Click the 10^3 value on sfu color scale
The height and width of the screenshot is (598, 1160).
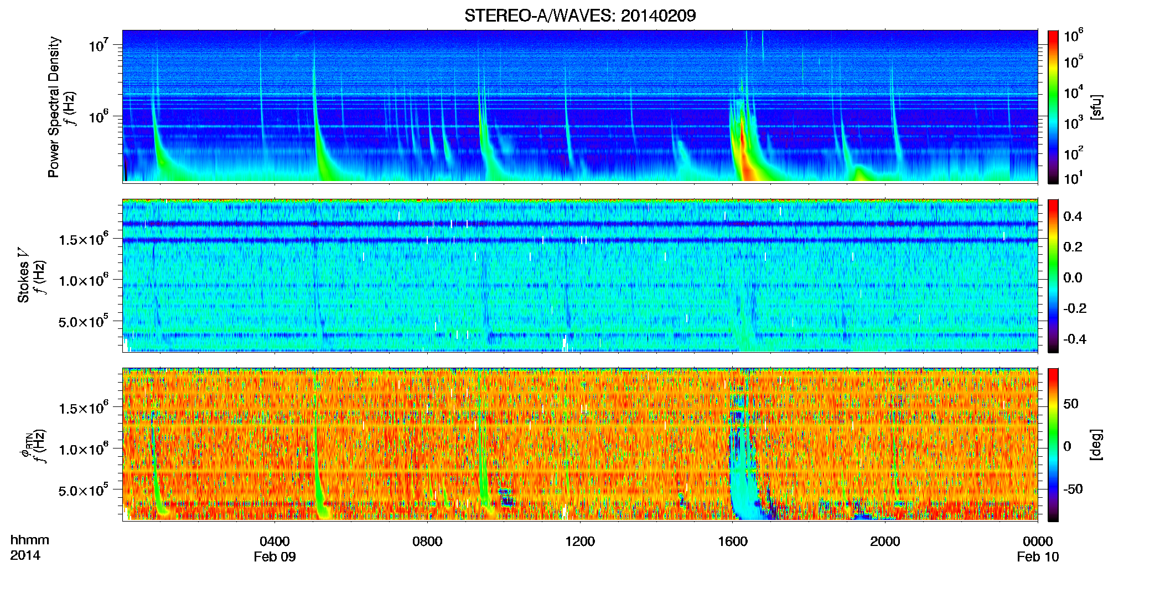[1074, 122]
